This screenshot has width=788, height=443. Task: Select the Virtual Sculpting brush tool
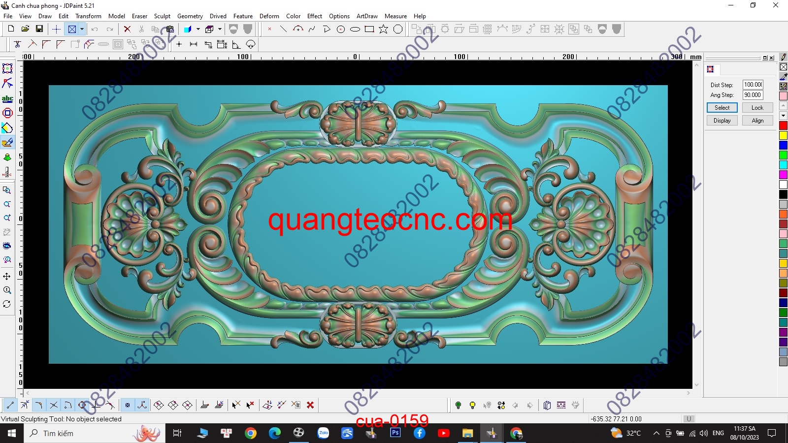pos(7,143)
